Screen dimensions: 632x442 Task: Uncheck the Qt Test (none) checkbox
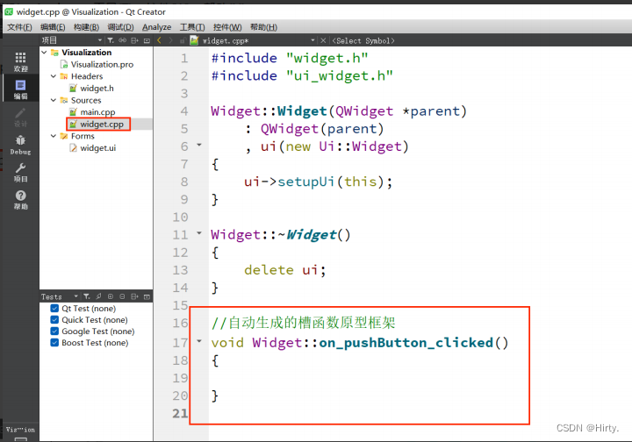[54, 309]
